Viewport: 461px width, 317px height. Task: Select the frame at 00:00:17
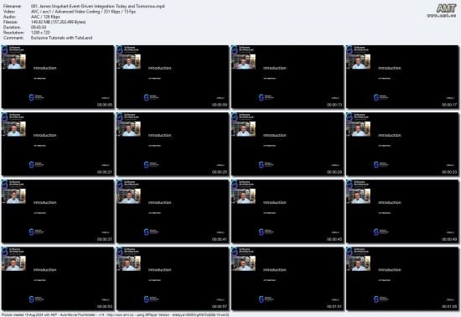pos(402,77)
